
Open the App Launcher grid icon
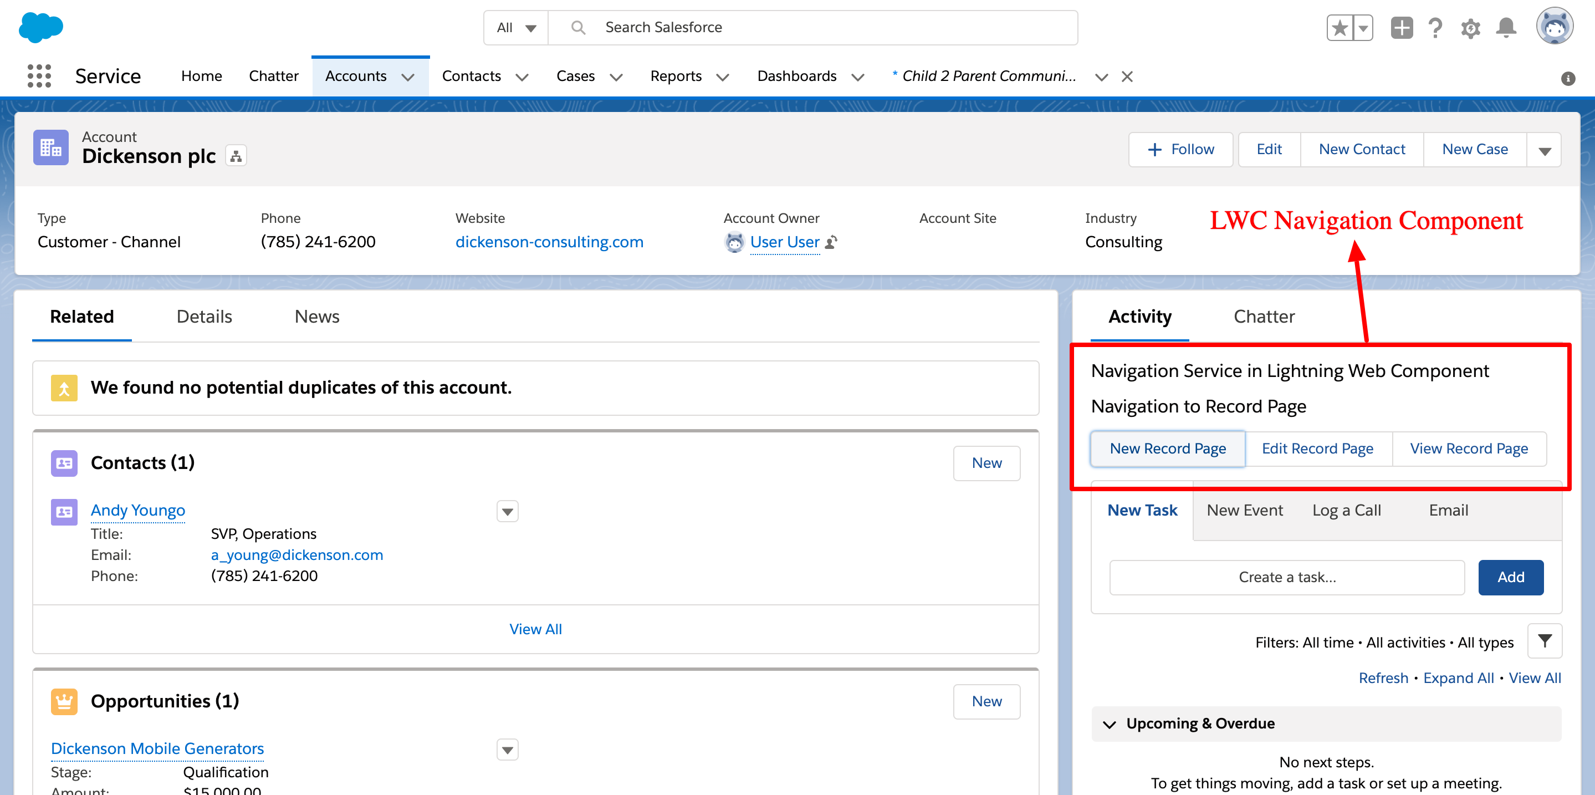[x=39, y=76]
